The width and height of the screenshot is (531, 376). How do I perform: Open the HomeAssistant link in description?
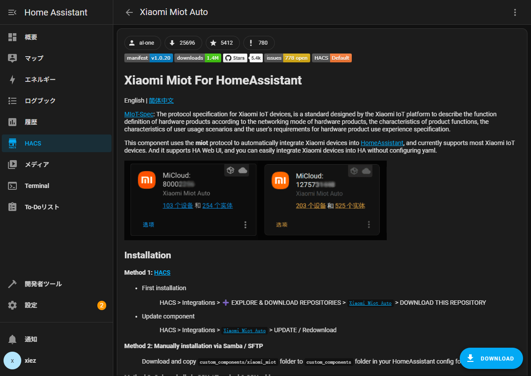pos(382,143)
